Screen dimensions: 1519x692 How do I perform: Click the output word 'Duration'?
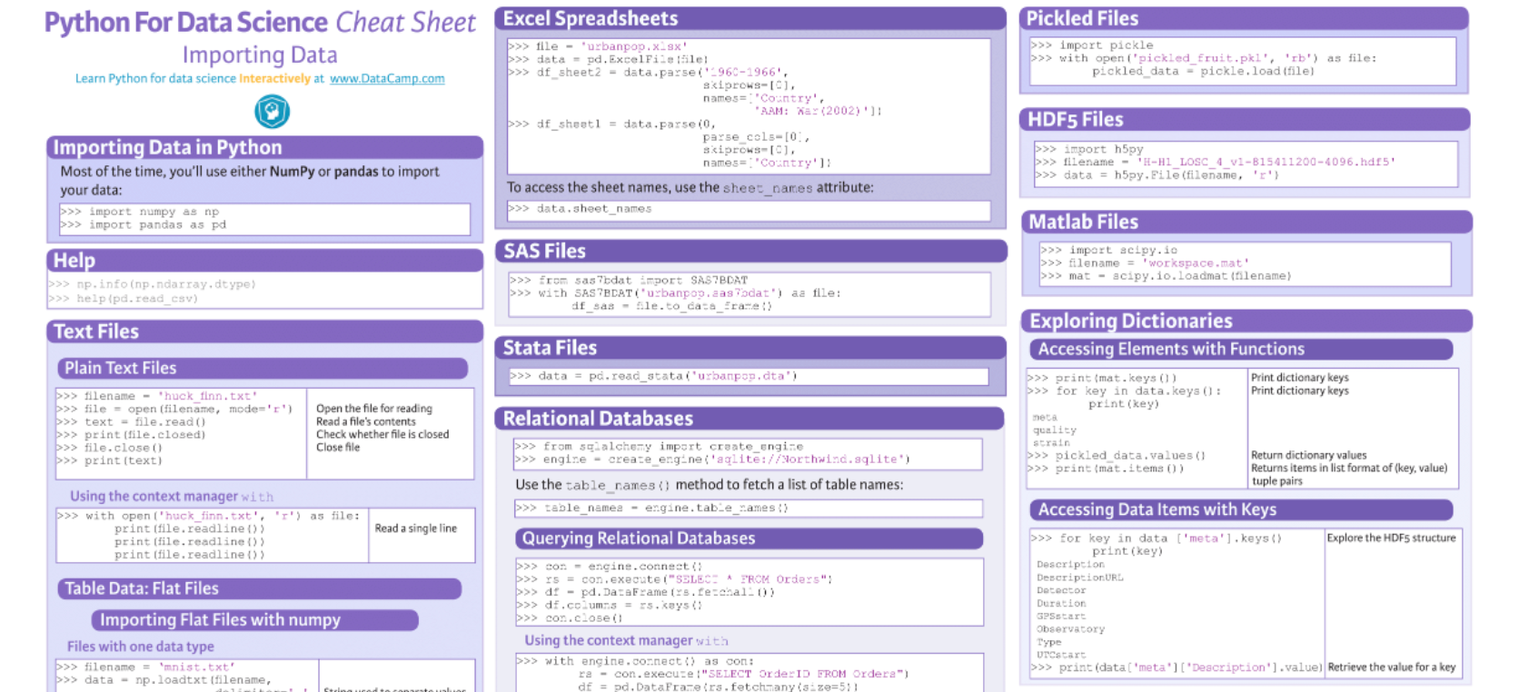pos(1061,603)
